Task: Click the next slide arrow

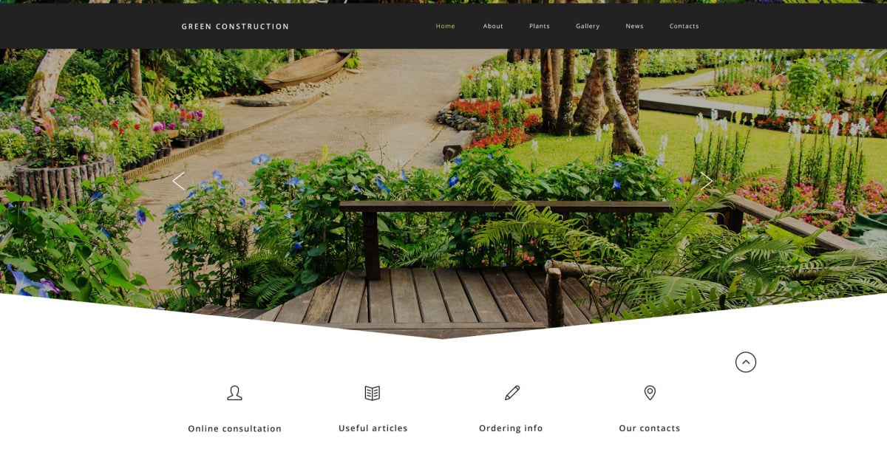Action: coord(707,181)
